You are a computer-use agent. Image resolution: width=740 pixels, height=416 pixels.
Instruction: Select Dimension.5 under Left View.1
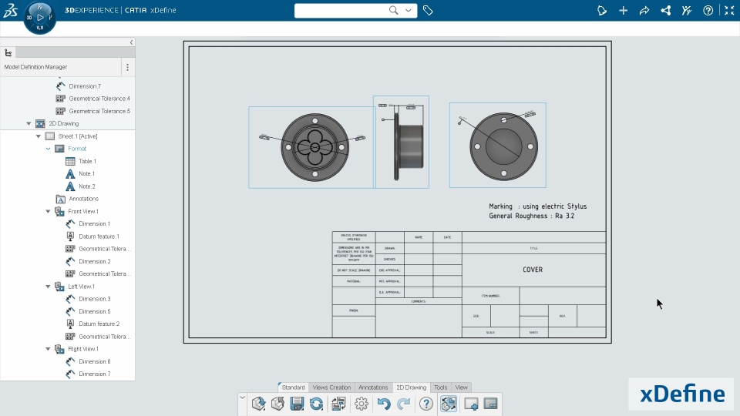[x=94, y=311]
